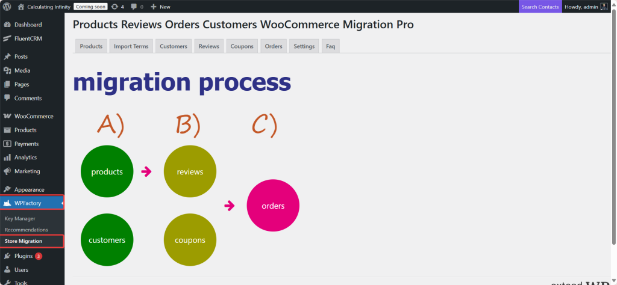Click the WordPress logo icon

click(x=7, y=7)
